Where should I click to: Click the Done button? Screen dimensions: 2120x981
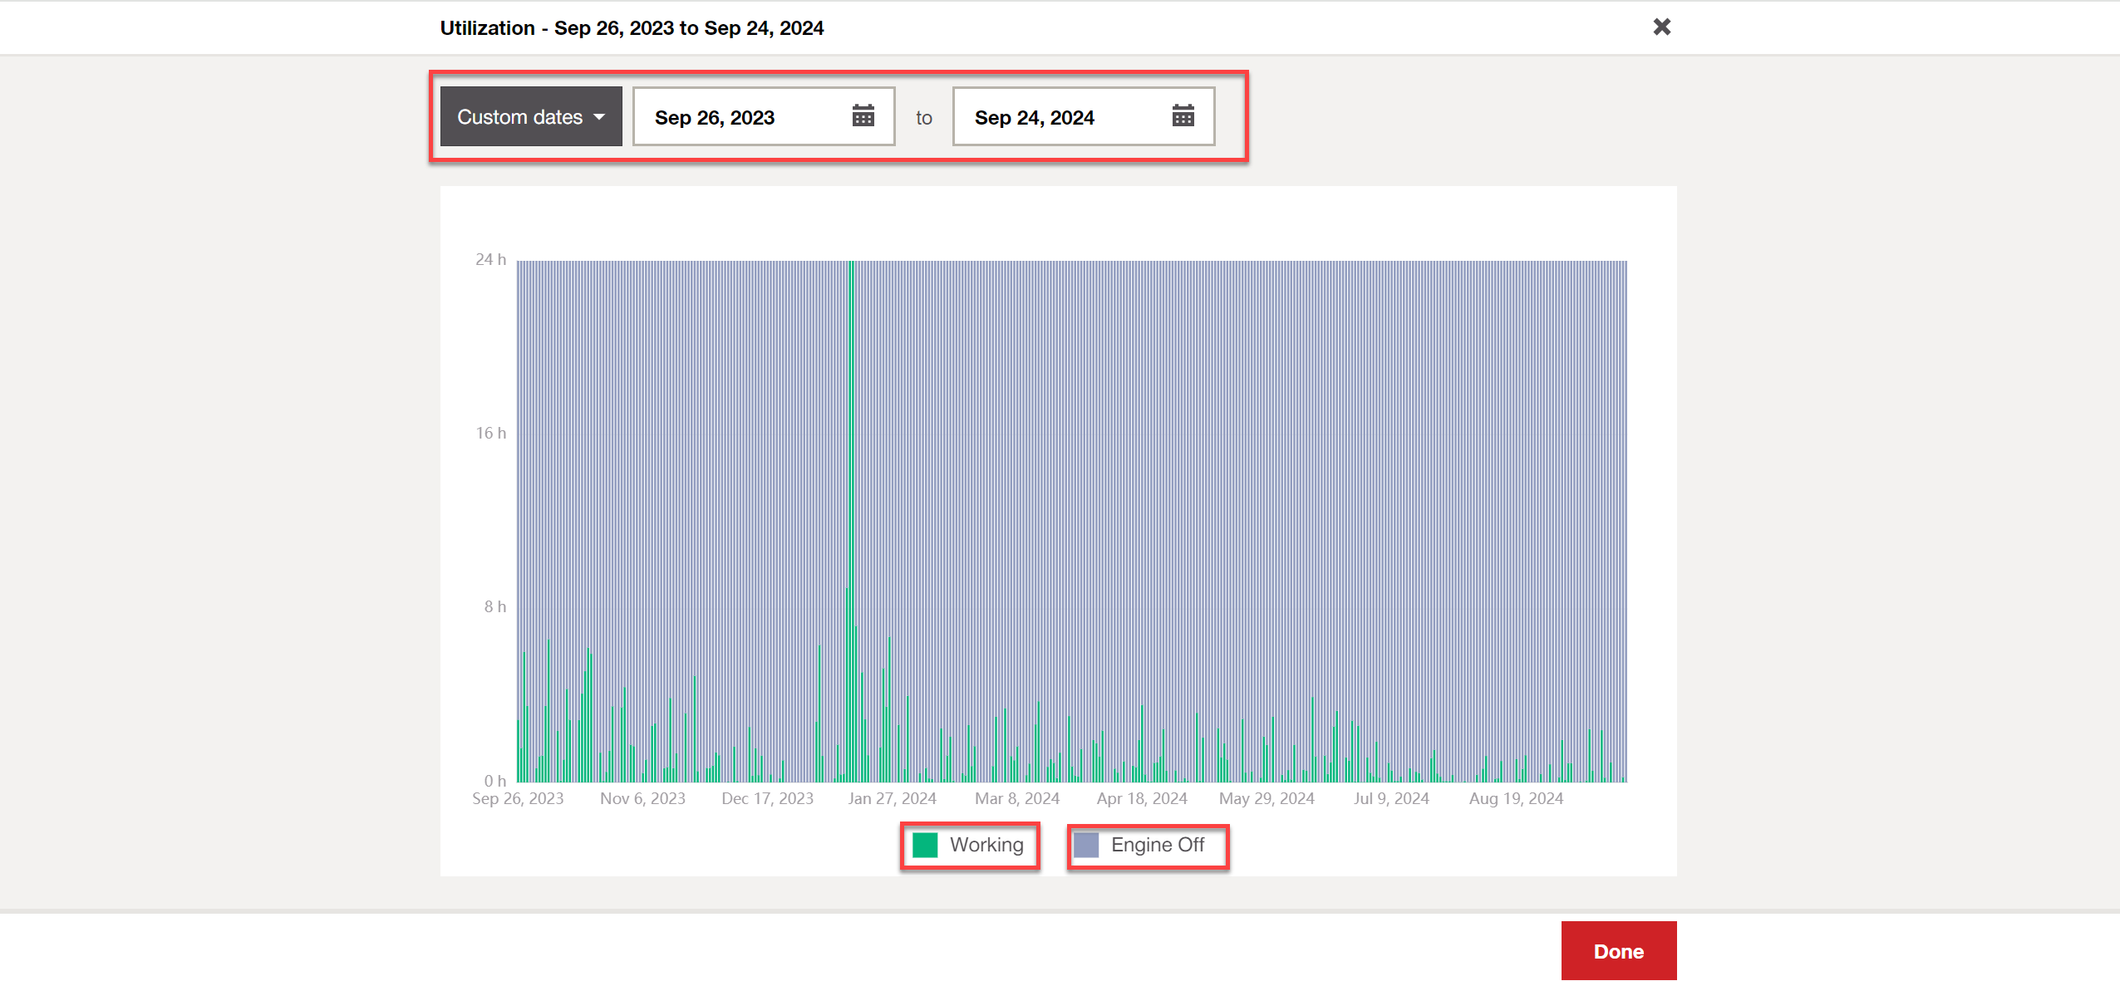tap(1619, 951)
